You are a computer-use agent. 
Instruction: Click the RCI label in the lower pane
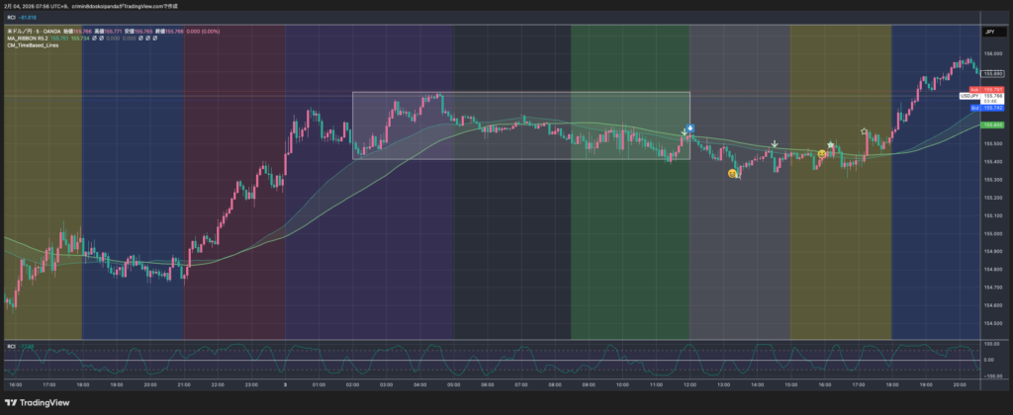click(x=11, y=346)
